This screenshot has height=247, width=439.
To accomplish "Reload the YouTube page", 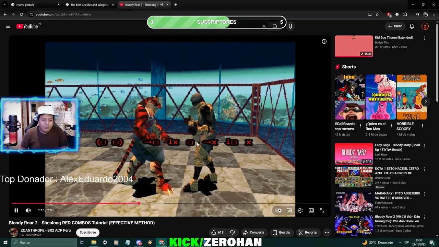I will (21, 14).
